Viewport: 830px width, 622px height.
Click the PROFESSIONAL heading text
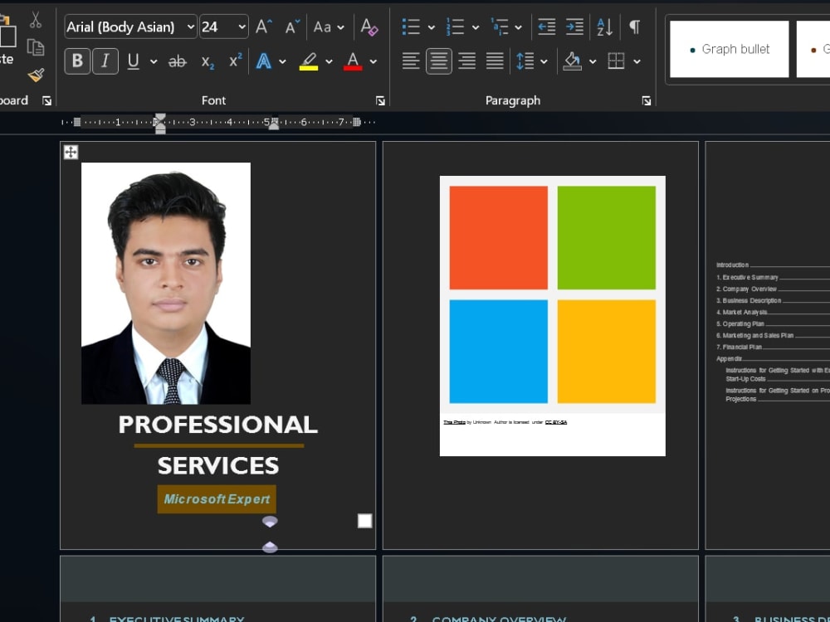pyautogui.click(x=218, y=424)
